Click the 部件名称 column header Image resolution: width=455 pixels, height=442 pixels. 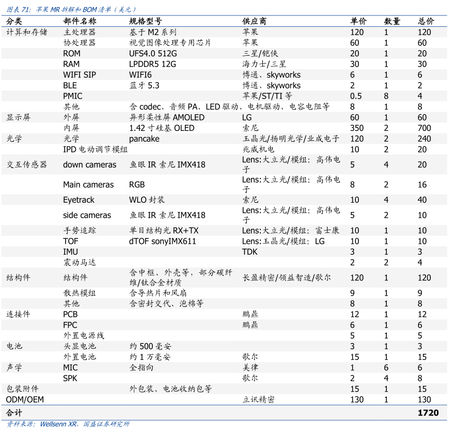(80, 21)
